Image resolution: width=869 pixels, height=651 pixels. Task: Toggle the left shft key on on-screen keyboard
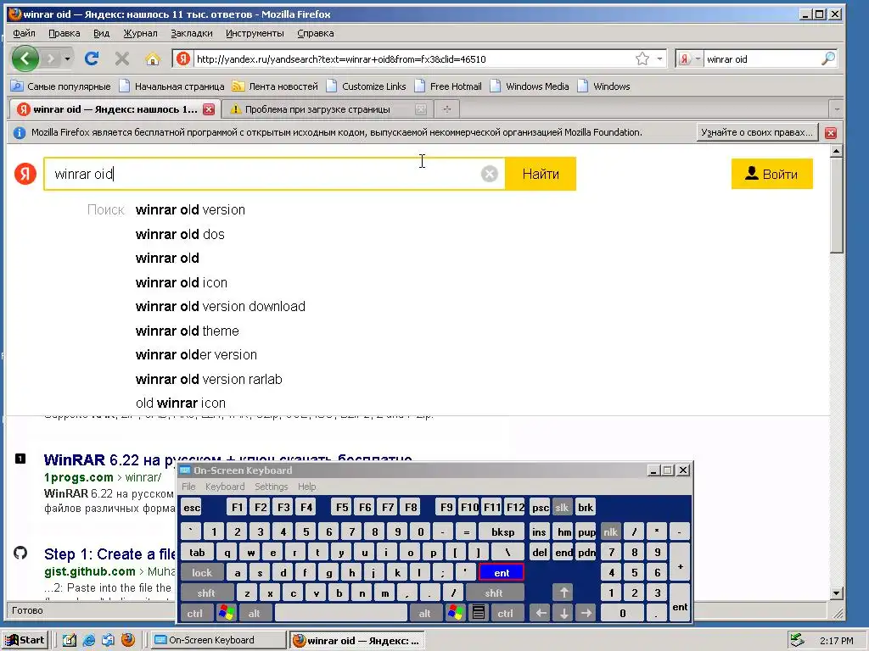(206, 593)
